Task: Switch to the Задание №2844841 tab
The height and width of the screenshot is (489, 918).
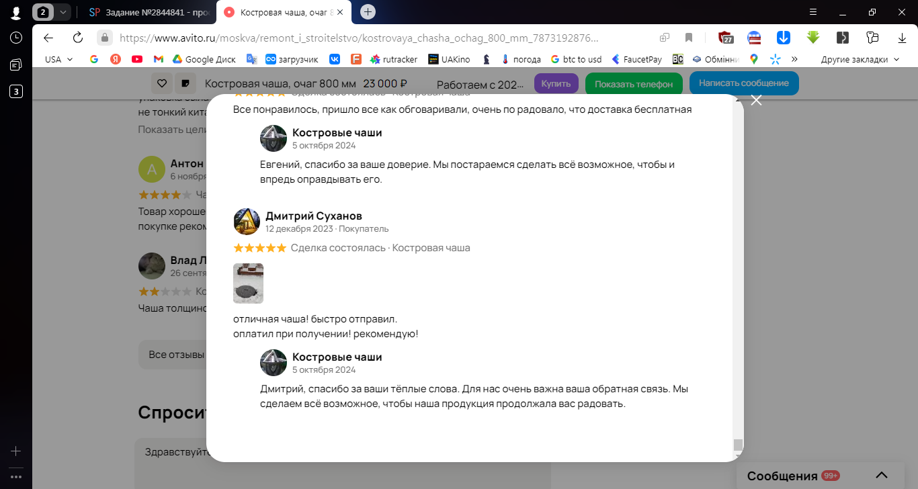Action: coord(149,12)
